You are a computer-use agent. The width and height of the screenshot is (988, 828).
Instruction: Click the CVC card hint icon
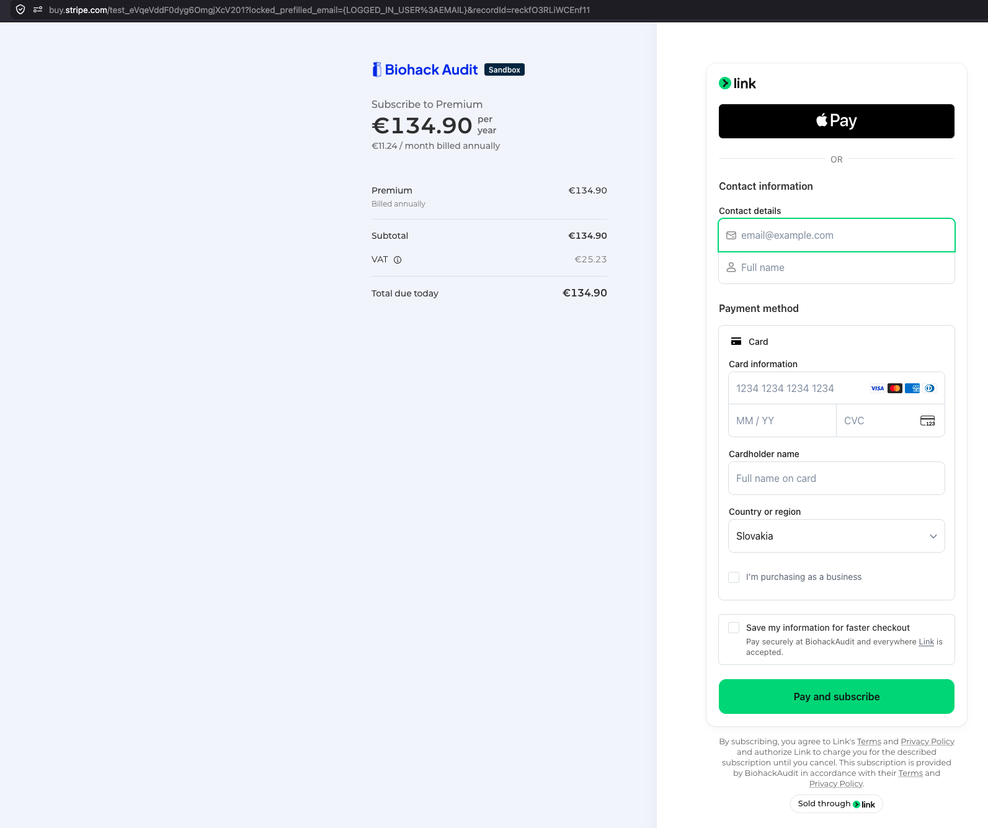[x=927, y=421]
